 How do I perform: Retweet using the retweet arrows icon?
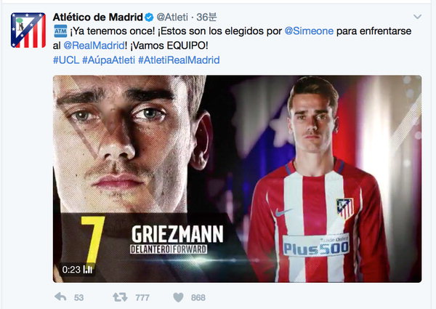pyautogui.click(x=120, y=297)
